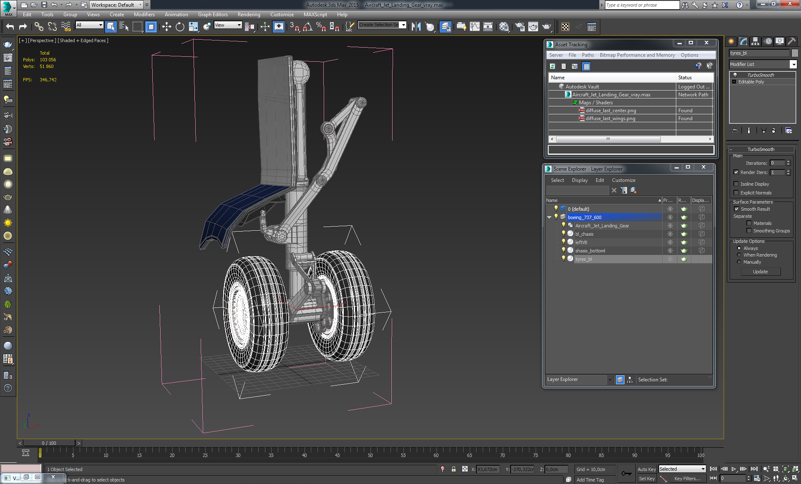Click the Redo arrow in main toolbar
Screen dimensions: 801x484
tap(23, 27)
